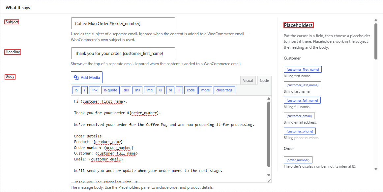
Task: Click the body editor scrollbar thumb
Action: pos(269,134)
